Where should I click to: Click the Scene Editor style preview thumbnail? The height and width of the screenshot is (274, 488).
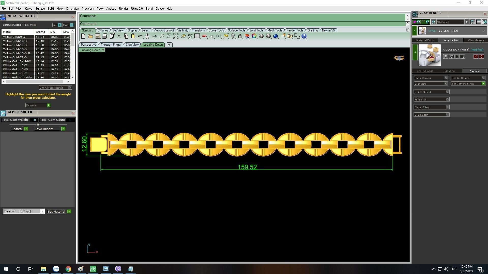pyautogui.click(x=430, y=55)
